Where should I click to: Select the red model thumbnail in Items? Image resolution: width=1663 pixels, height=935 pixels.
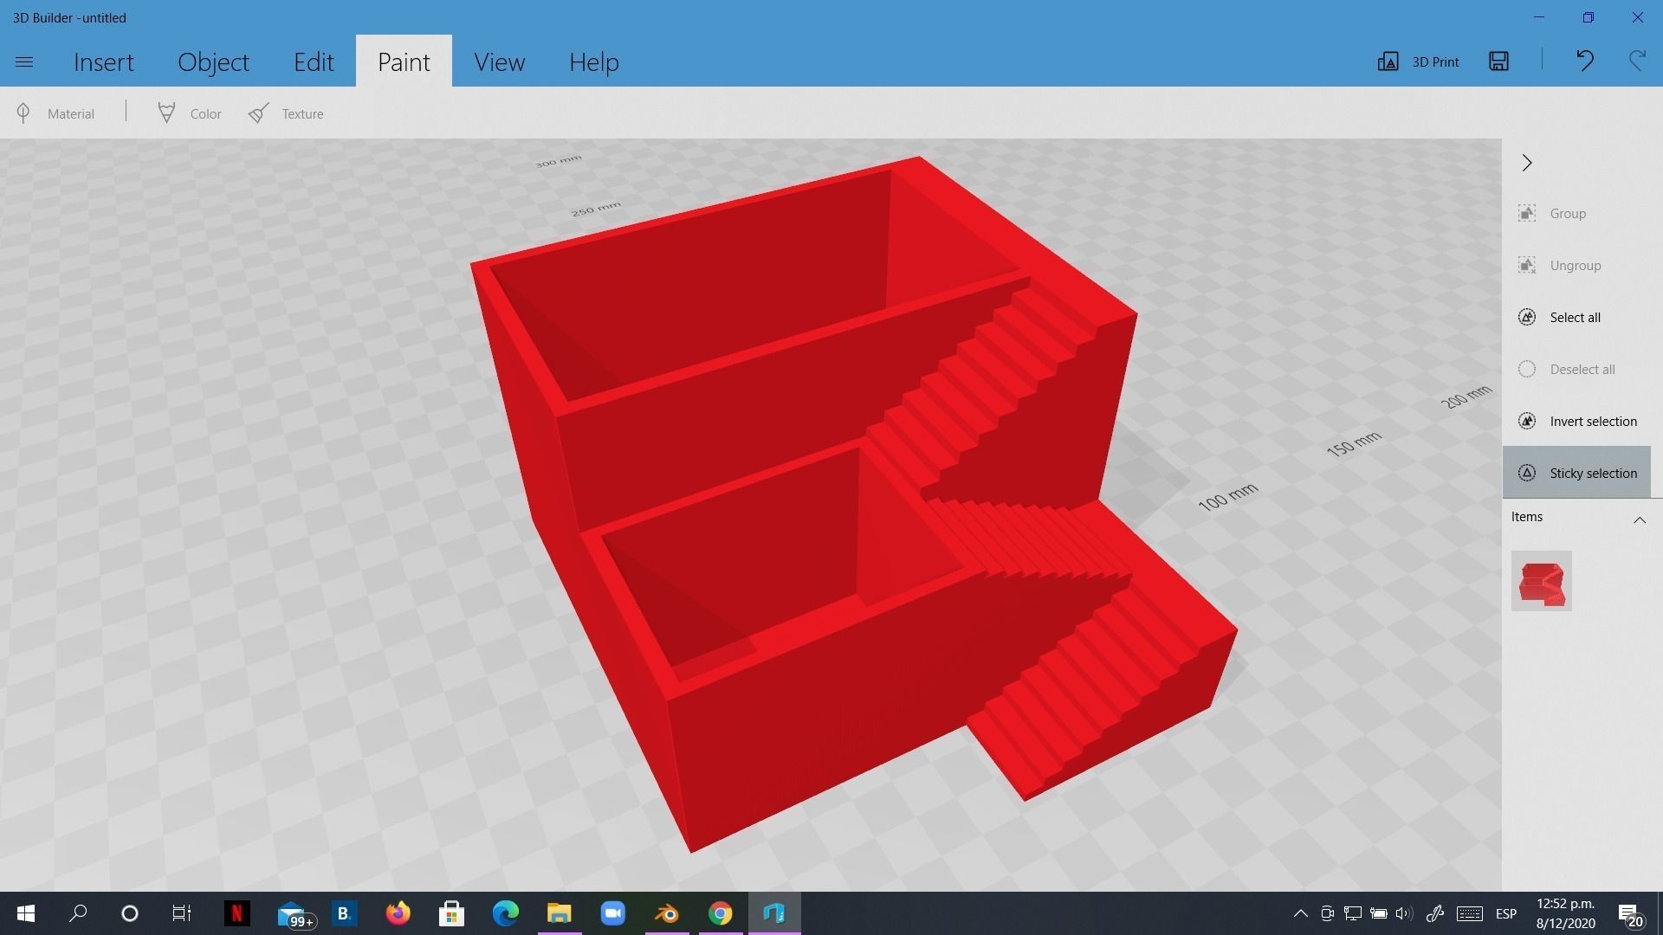(1542, 581)
